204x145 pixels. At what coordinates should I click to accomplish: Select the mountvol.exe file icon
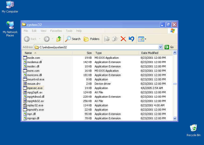coord(25,79)
